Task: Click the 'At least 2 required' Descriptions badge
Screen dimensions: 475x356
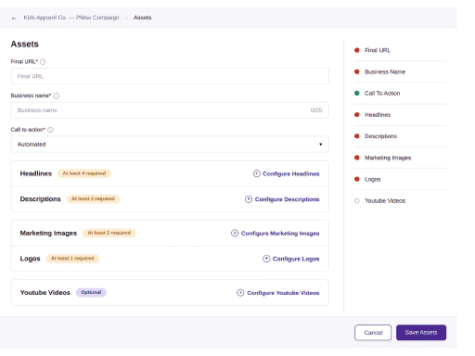Action: pyautogui.click(x=93, y=198)
